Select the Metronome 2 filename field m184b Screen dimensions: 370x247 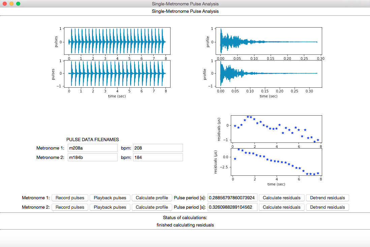(x=92, y=157)
